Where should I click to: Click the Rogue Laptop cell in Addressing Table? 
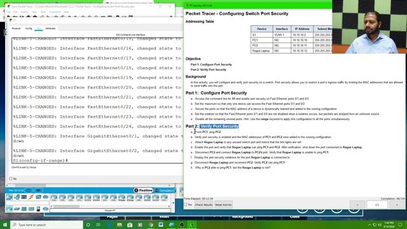261,51
